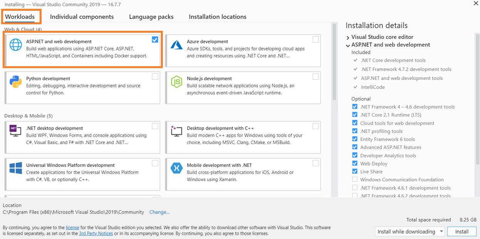This screenshot has width=480, height=239.
Task: Click the installation details scrollbar
Action: tap(478, 100)
